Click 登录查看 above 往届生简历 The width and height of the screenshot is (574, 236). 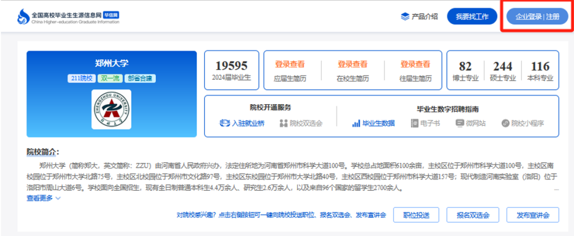click(x=415, y=64)
